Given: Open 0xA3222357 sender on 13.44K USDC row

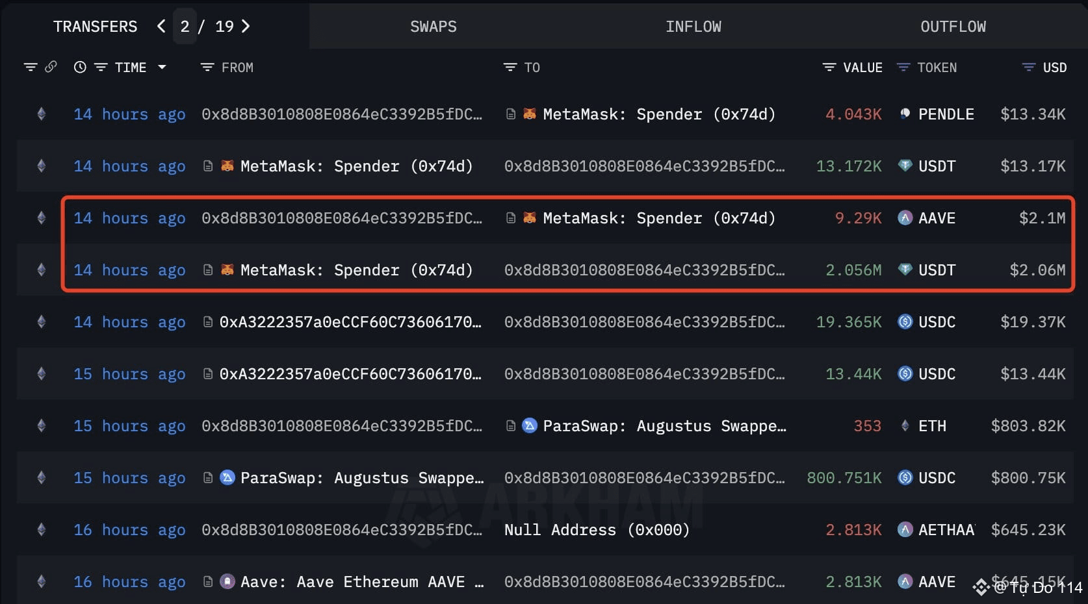Looking at the screenshot, I should point(350,374).
